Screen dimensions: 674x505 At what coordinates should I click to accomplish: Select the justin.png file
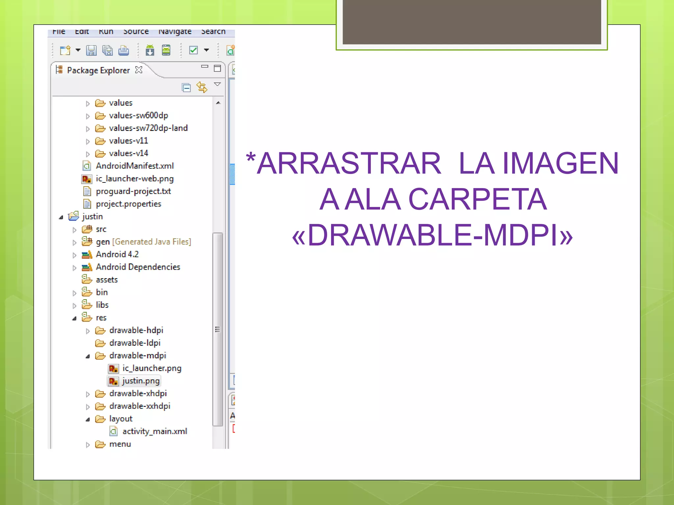coord(141,381)
